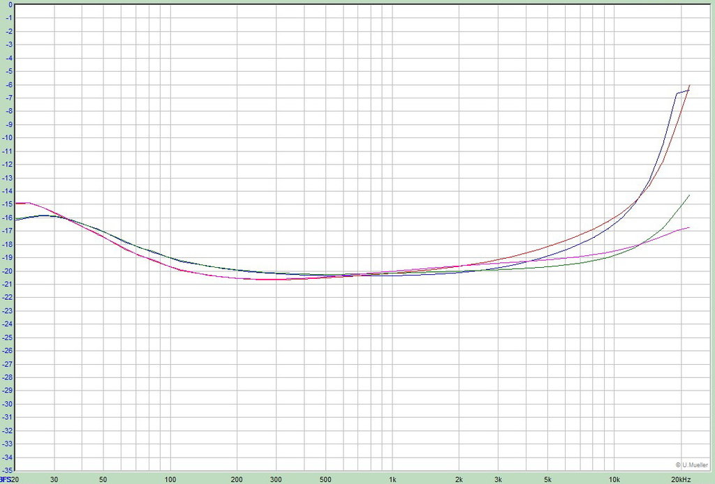Click the 50 frequency axis label
715x484 pixels.
(x=103, y=479)
